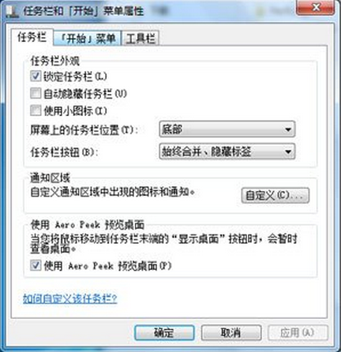The width and height of the screenshot is (341, 352).
Task: Click the 屏幕上的任务栏位置(T) label
Action: [x=84, y=130]
